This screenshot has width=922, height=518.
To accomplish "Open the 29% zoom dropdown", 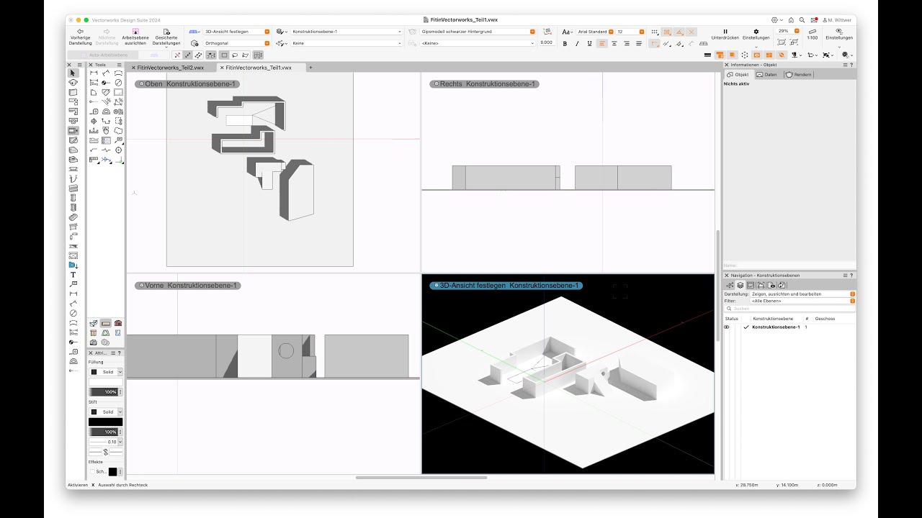I will (x=789, y=31).
